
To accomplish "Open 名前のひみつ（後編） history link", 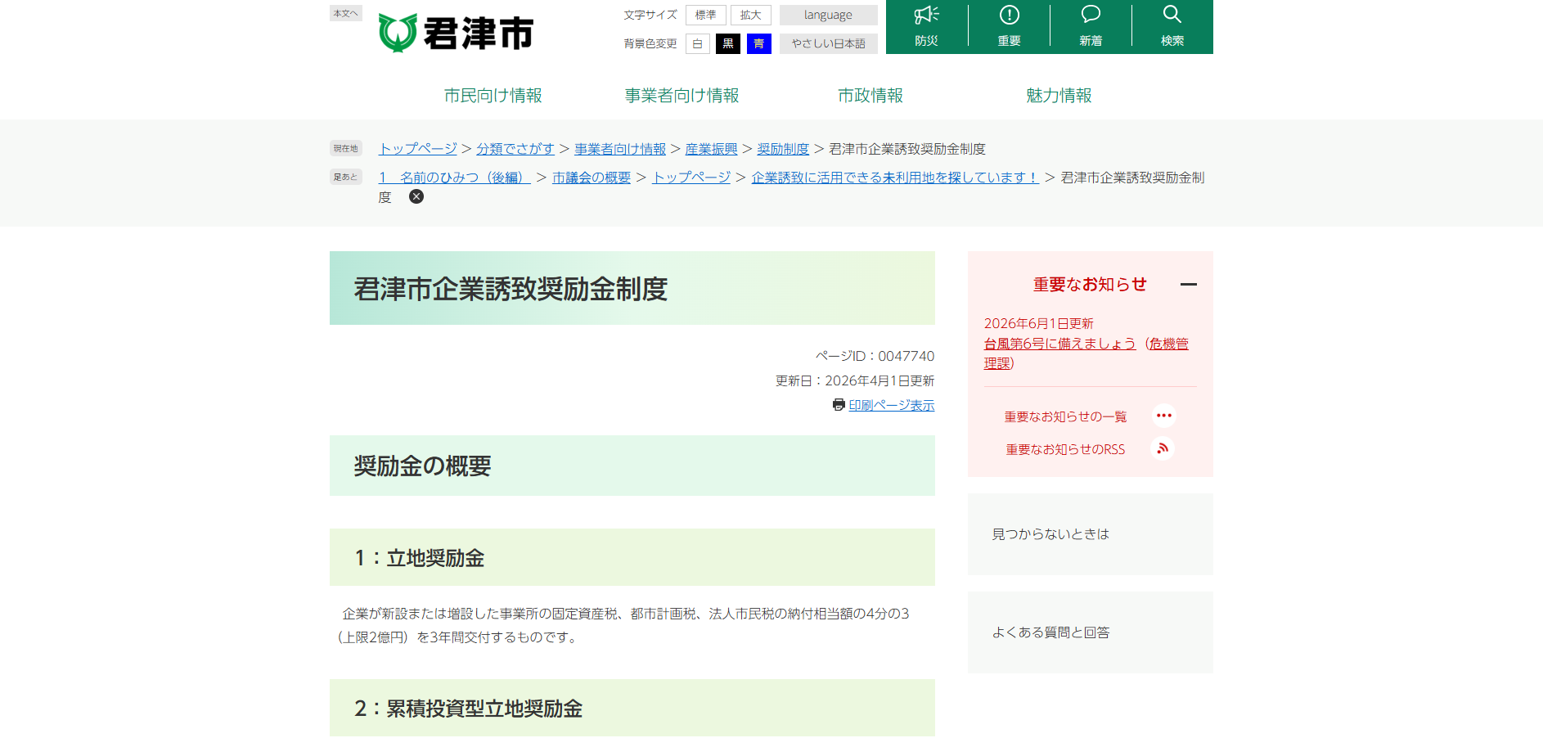I will pos(454,177).
